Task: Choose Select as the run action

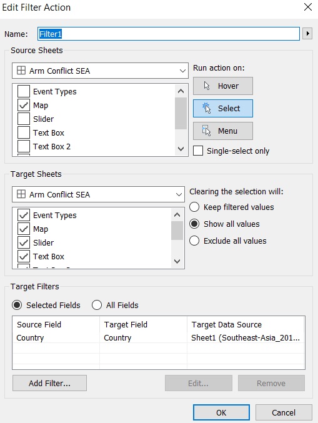Action: (x=223, y=109)
